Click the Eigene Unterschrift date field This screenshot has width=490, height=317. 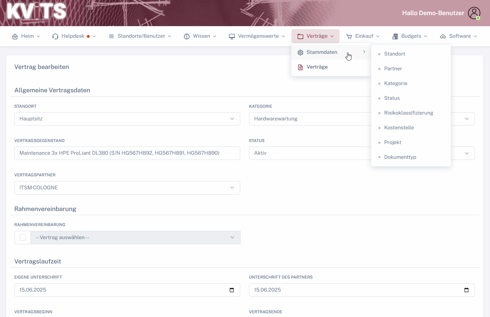(x=127, y=290)
